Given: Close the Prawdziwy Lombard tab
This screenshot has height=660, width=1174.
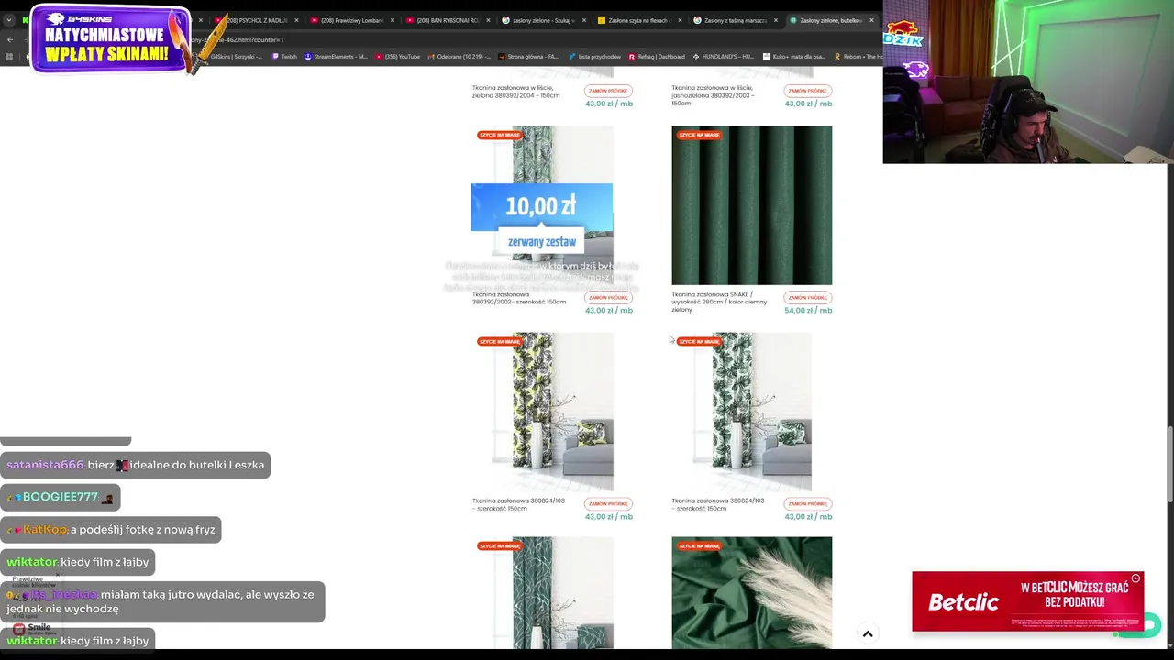Looking at the screenshot, I should pyautogui.click(x=393, y=20).
